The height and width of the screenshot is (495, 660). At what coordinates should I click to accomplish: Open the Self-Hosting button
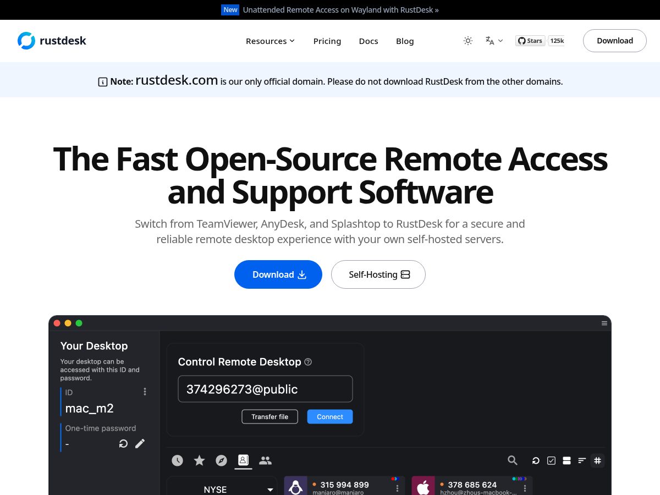coord(378,274)
